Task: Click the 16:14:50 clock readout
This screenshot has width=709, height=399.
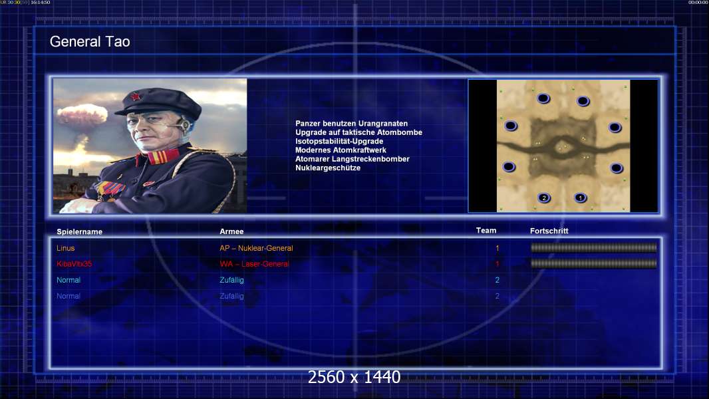Action: point(41,2)
